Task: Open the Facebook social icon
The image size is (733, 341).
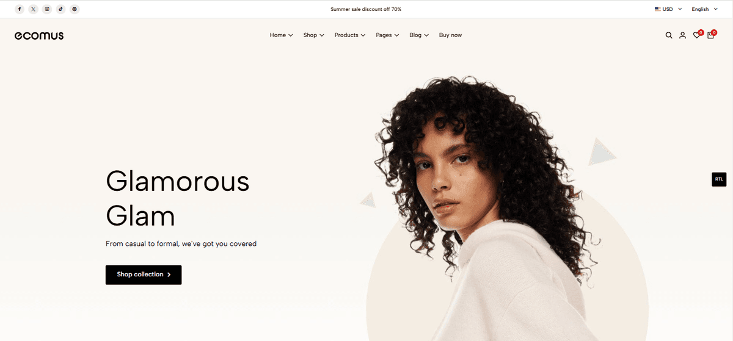Action: coord(20,9)
